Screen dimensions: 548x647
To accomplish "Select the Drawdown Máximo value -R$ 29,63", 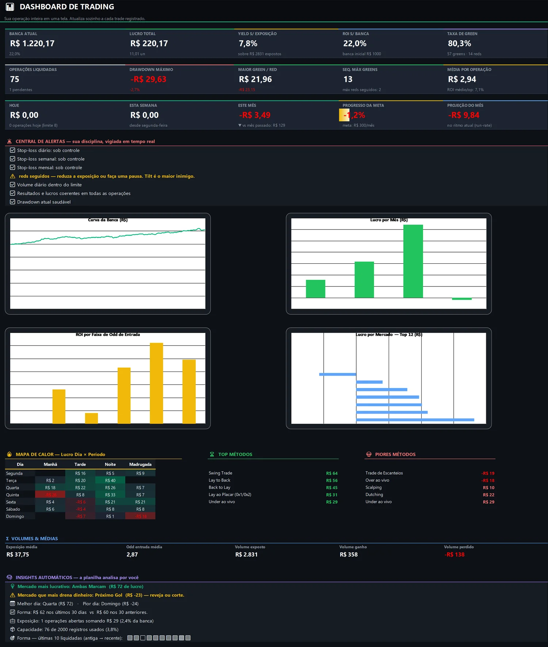I will [148, 79].
